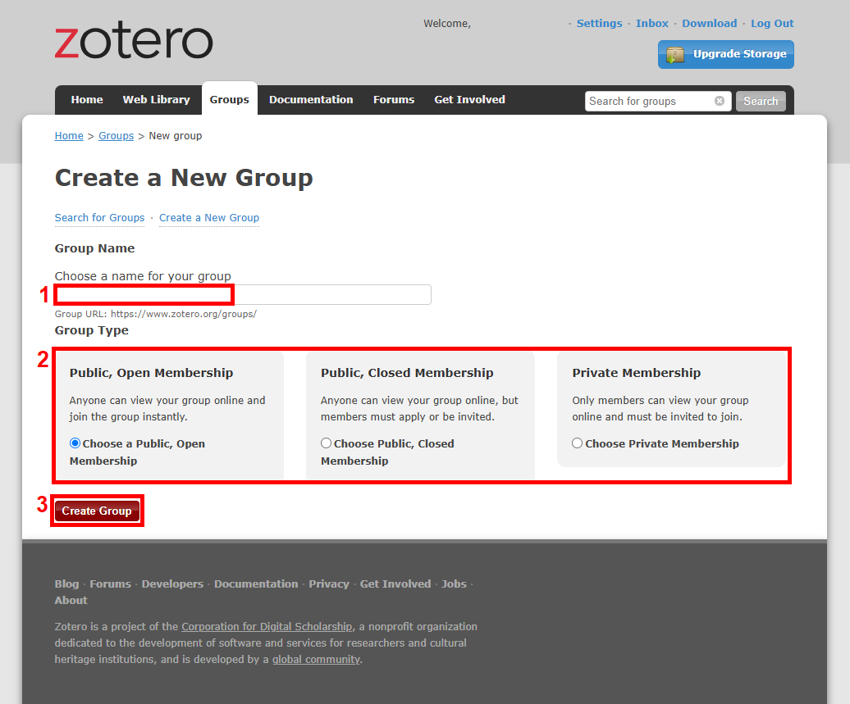The width and height of the screenshot is (850, 704).
Task: Open the Corporation for Digital Scholarship link
Action: (267, 627)
